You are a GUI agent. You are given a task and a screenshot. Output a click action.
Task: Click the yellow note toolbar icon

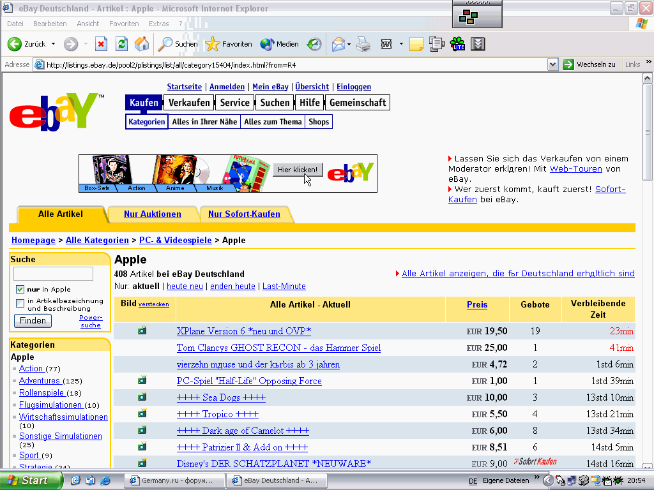[x=416, y=44]
